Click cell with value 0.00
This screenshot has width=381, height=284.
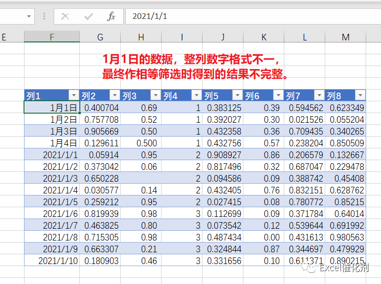tap(264, 237)
